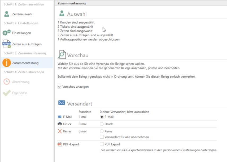Click the Ergebnisse checkmark icon
The width and height of the screenshot is (227, 162).
(x=7, y=93)
